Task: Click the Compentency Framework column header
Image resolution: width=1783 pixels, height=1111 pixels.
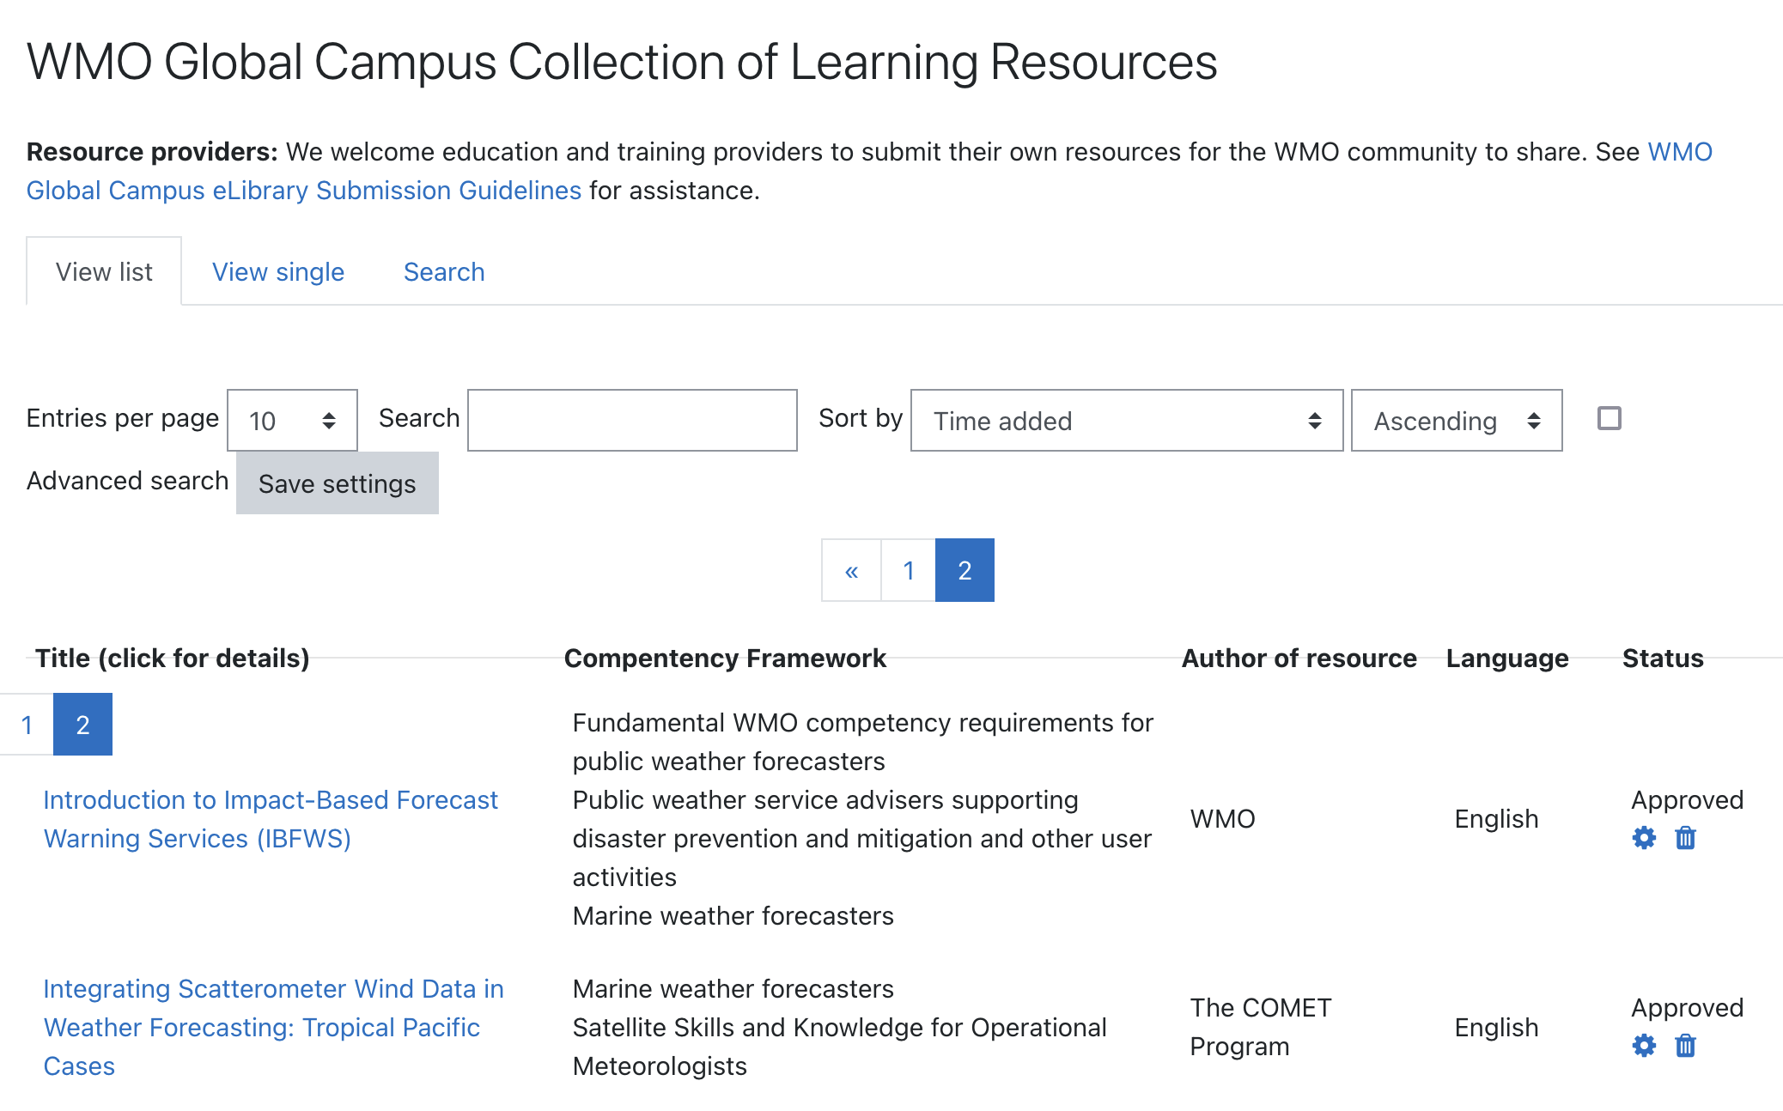Action: pos(725,658)
